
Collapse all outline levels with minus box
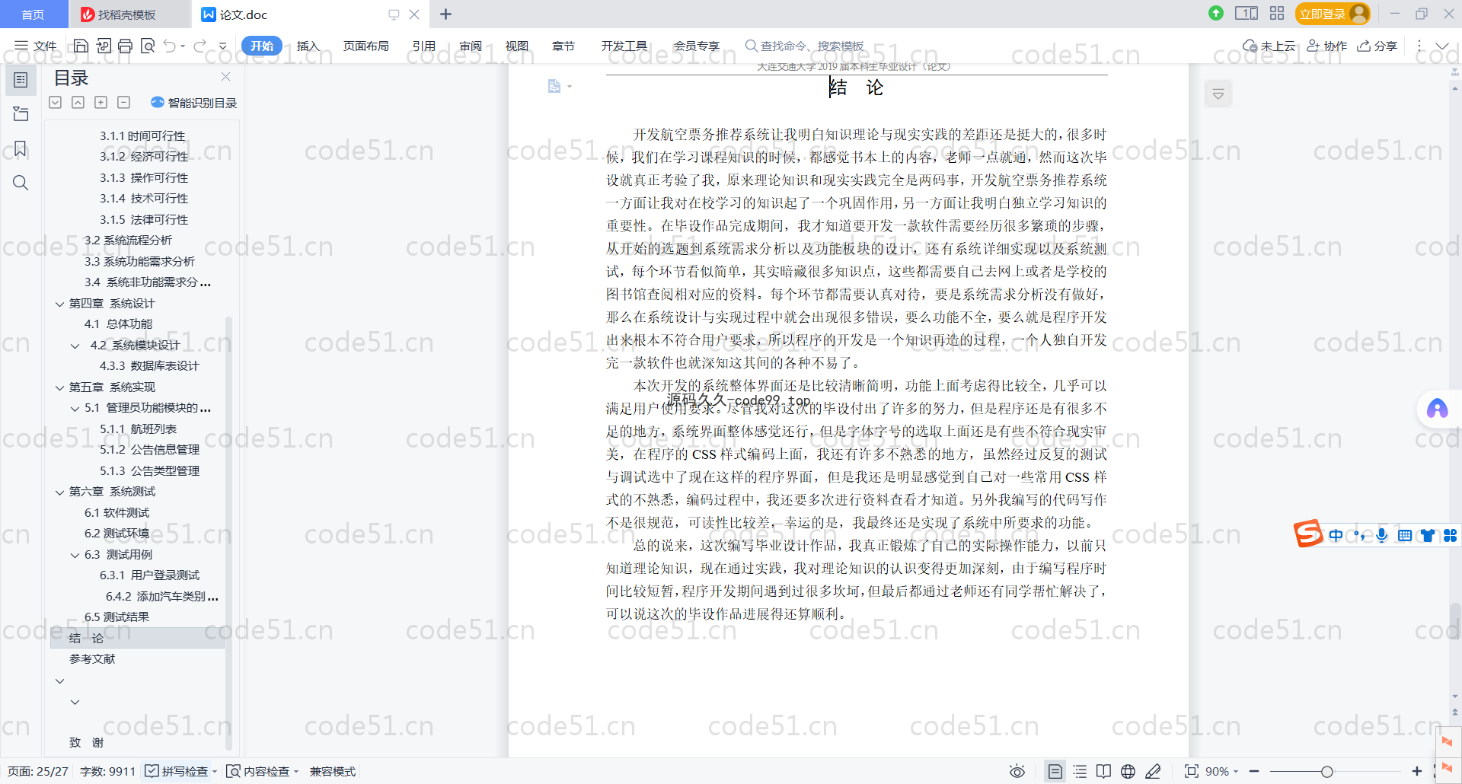(123, 102)
